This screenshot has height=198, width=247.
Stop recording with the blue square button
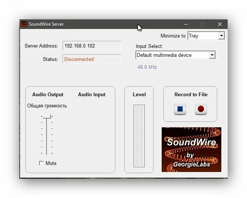[x=180, y=109]
